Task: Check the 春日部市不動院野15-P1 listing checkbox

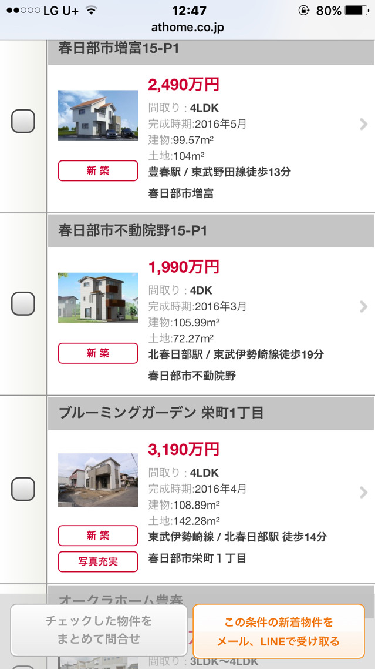Action: coord(23,303)
